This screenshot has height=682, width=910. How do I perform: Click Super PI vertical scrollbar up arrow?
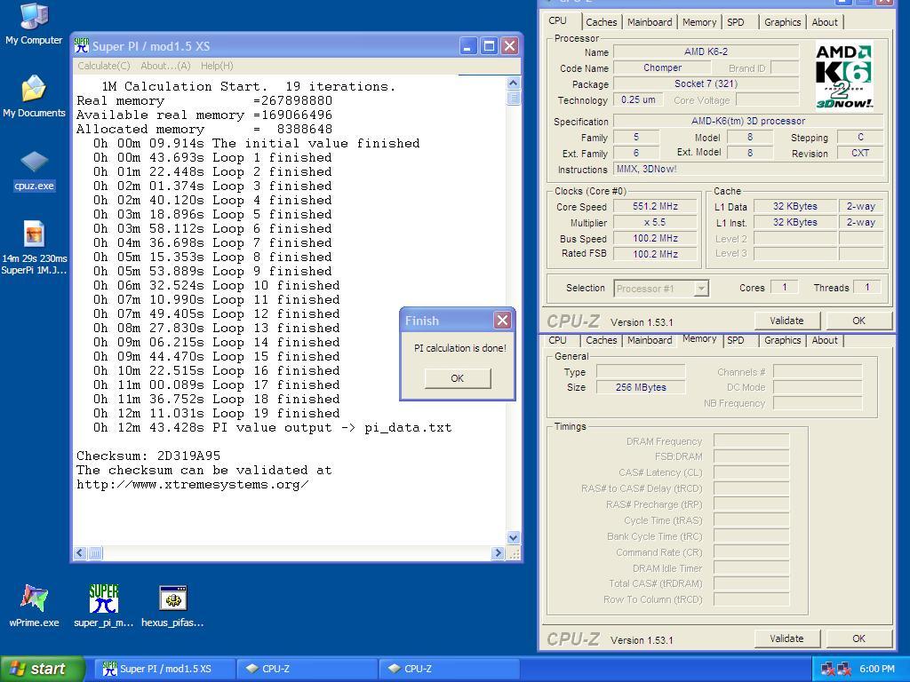point(513,83)
